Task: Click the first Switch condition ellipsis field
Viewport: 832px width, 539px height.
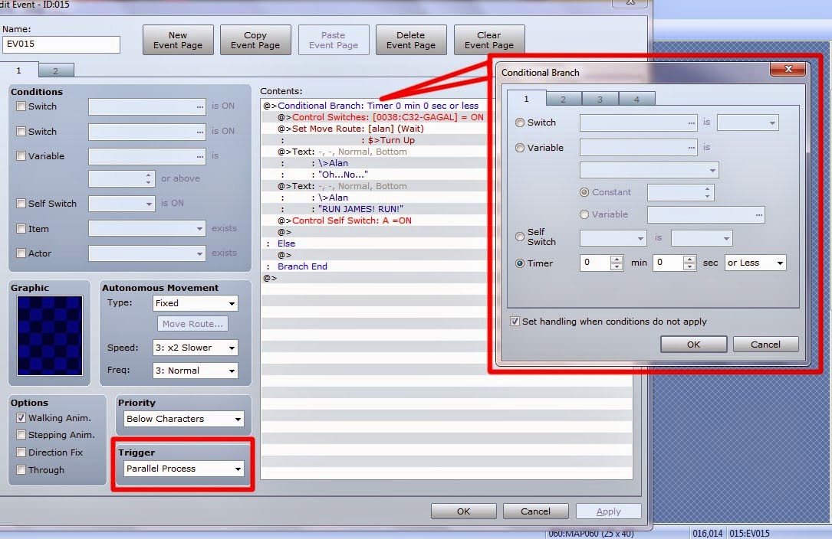Action: (x=147, y=106)
